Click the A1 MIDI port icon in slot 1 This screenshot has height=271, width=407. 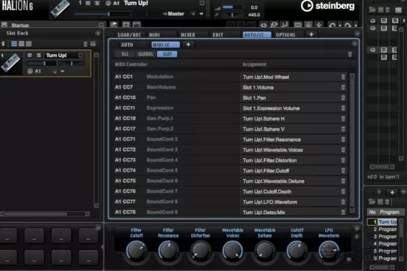point(30,71)
